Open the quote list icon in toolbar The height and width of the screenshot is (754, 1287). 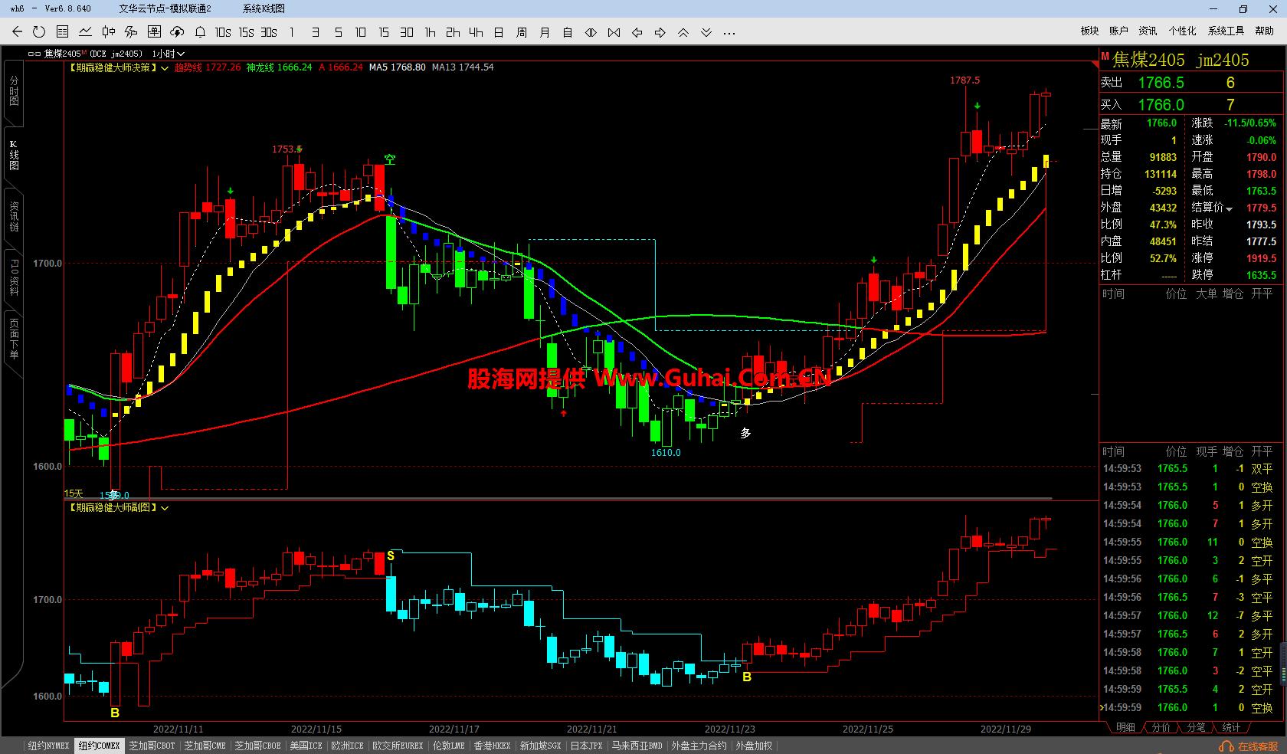point(62,32)
